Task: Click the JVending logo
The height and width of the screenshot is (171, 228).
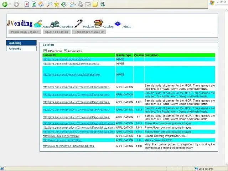Action: 20,24
